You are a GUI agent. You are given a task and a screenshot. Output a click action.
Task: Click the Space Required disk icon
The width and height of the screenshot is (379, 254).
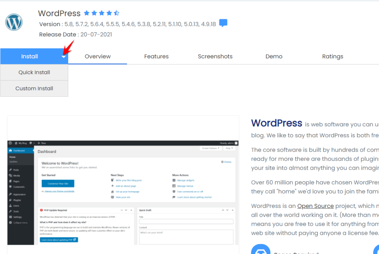(x=261, y=250)
